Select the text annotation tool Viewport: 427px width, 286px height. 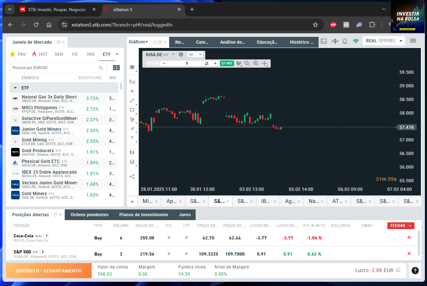point(132,138)
